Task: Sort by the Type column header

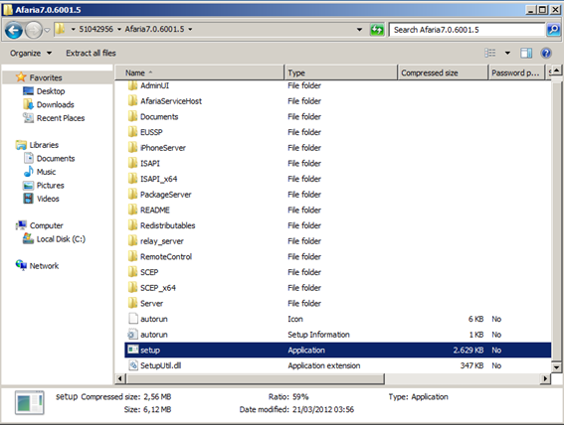Action: pos(340,72)
